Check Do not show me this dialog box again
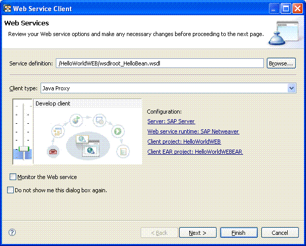The width and height of the screenshot is (306, 246). point(11,190)
